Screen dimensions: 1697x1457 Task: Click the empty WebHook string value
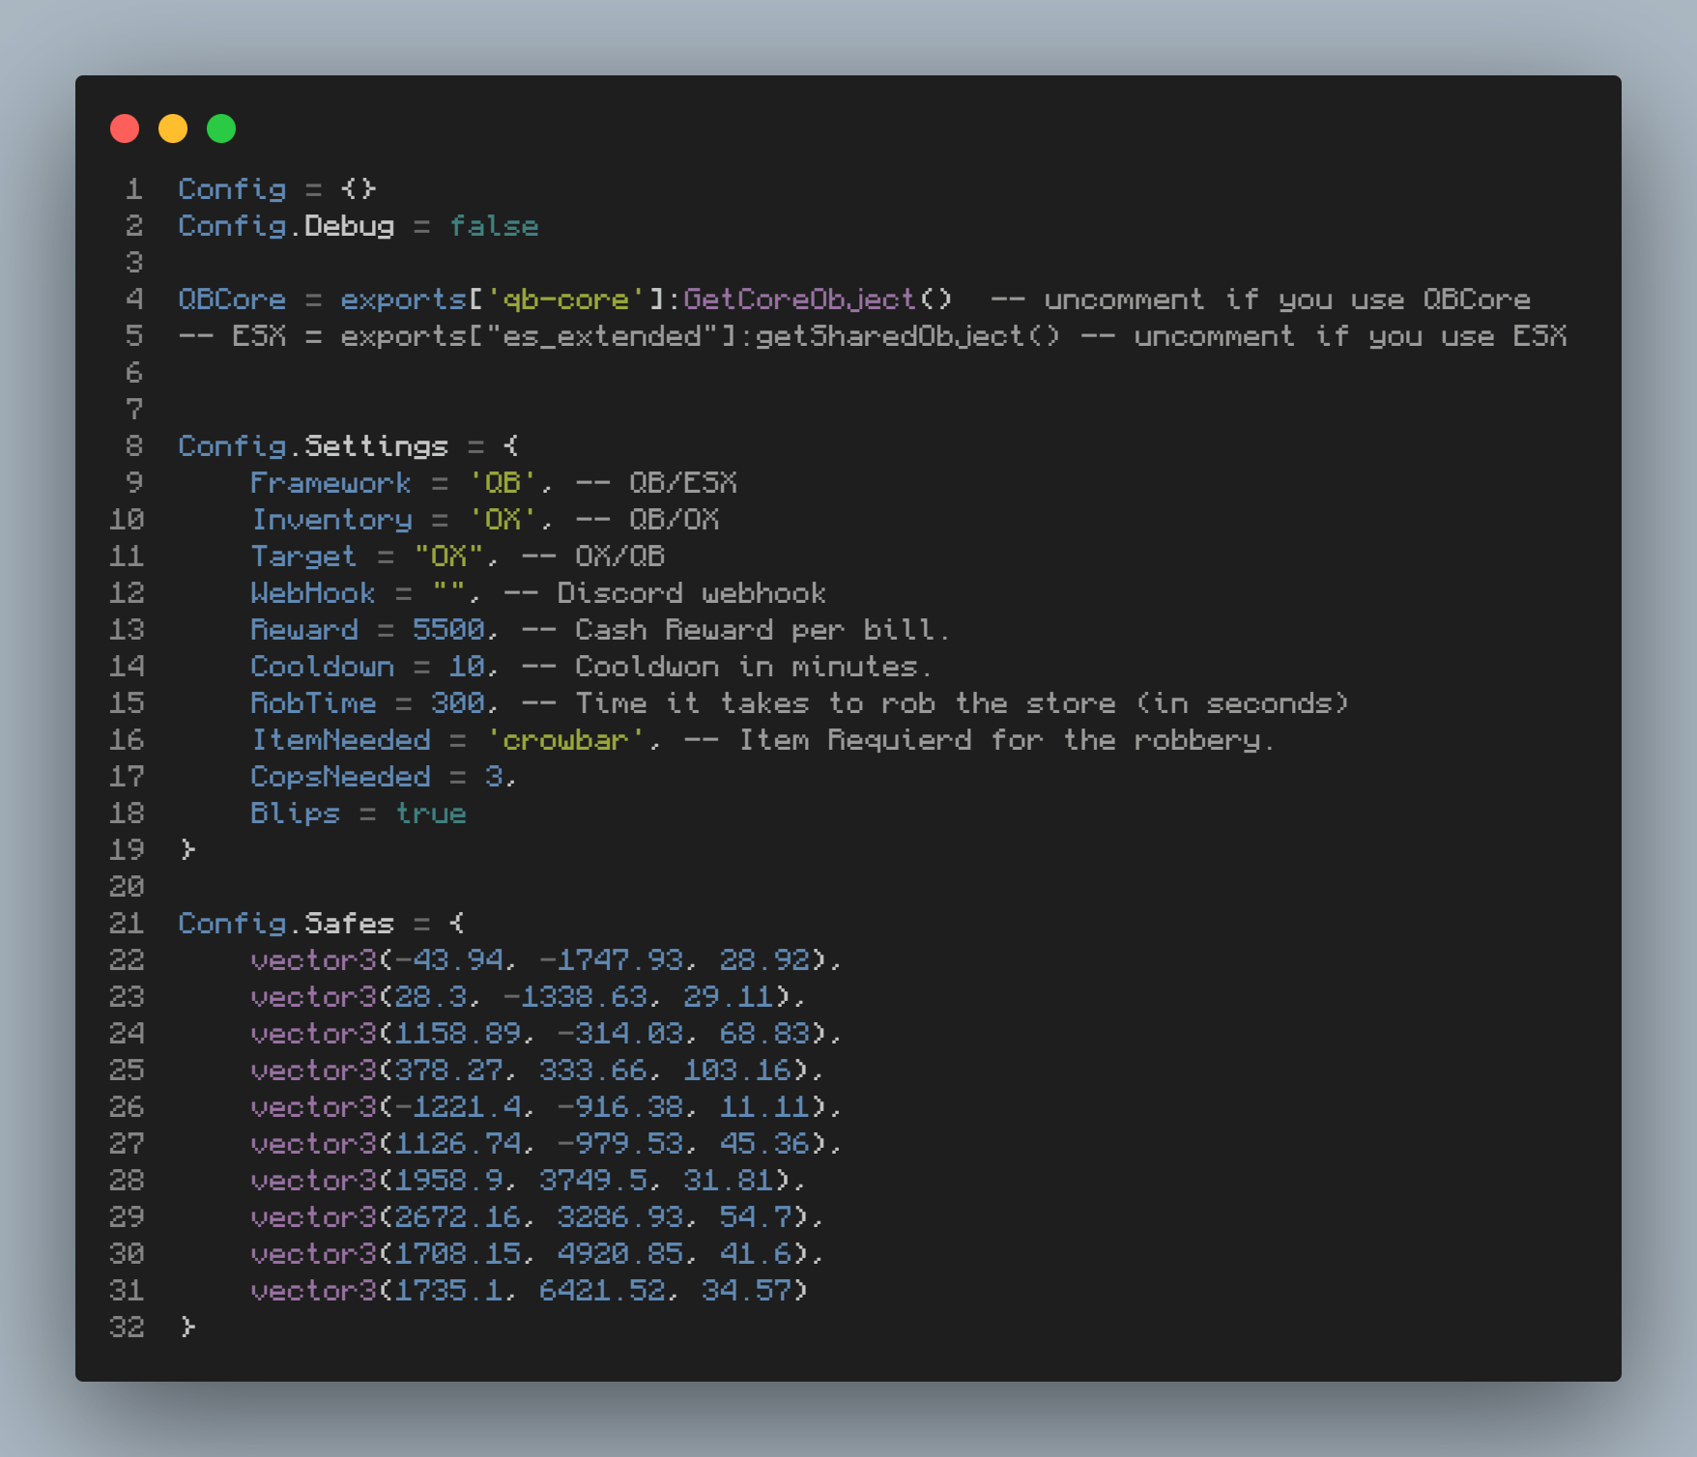point(448,593)
